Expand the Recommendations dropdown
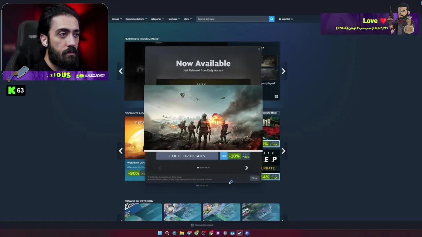 136,19
